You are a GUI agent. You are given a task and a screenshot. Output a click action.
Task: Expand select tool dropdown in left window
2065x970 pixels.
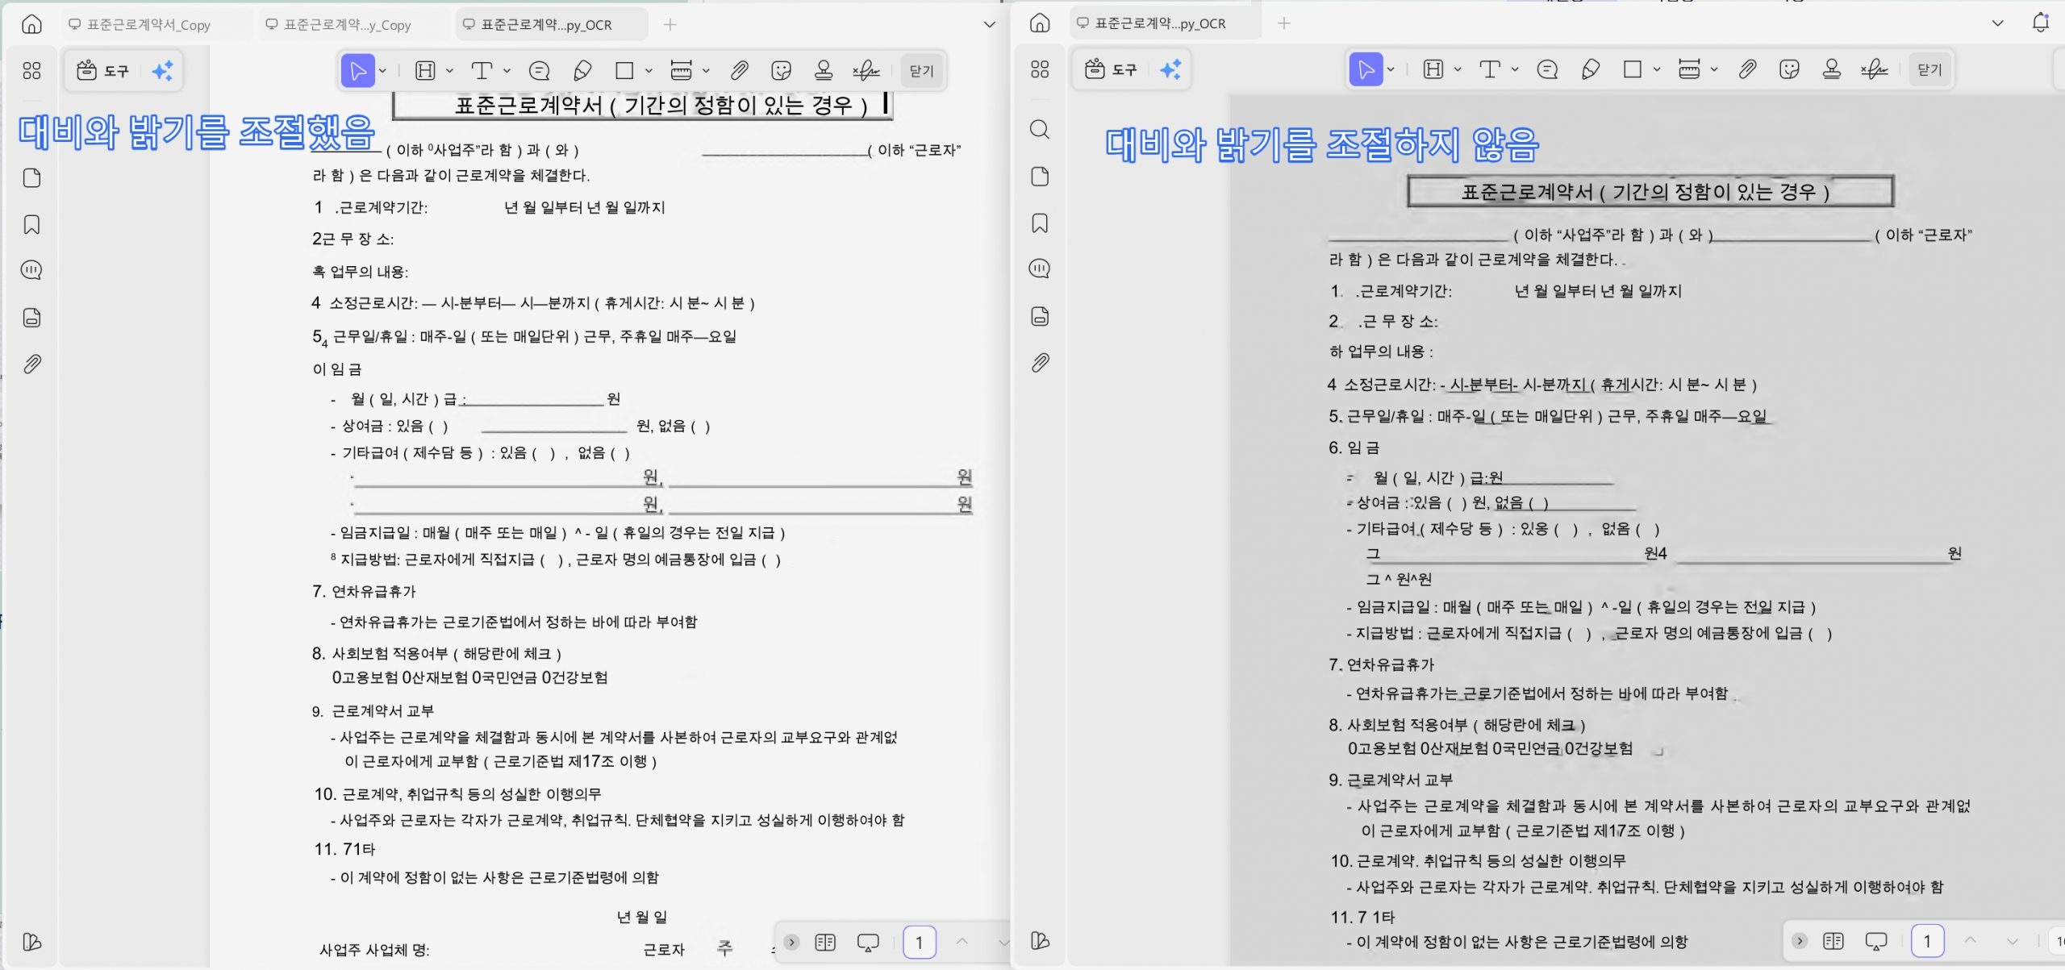pyautogui.click(x=383, y=71)
